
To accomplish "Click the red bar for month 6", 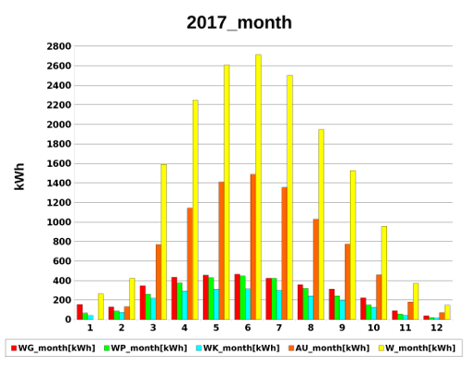I will [x=238, y=297].
